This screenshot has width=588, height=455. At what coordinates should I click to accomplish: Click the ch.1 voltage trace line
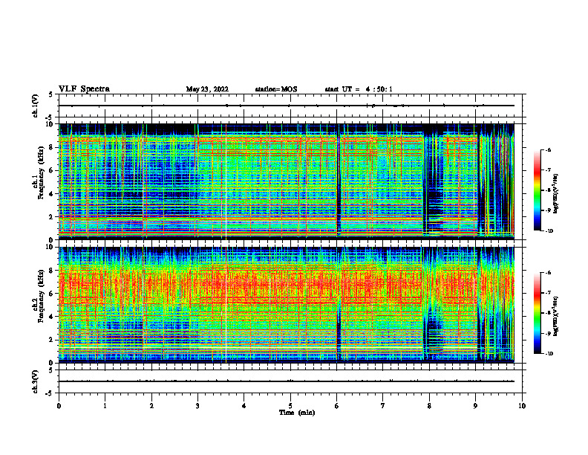point(287,106)
